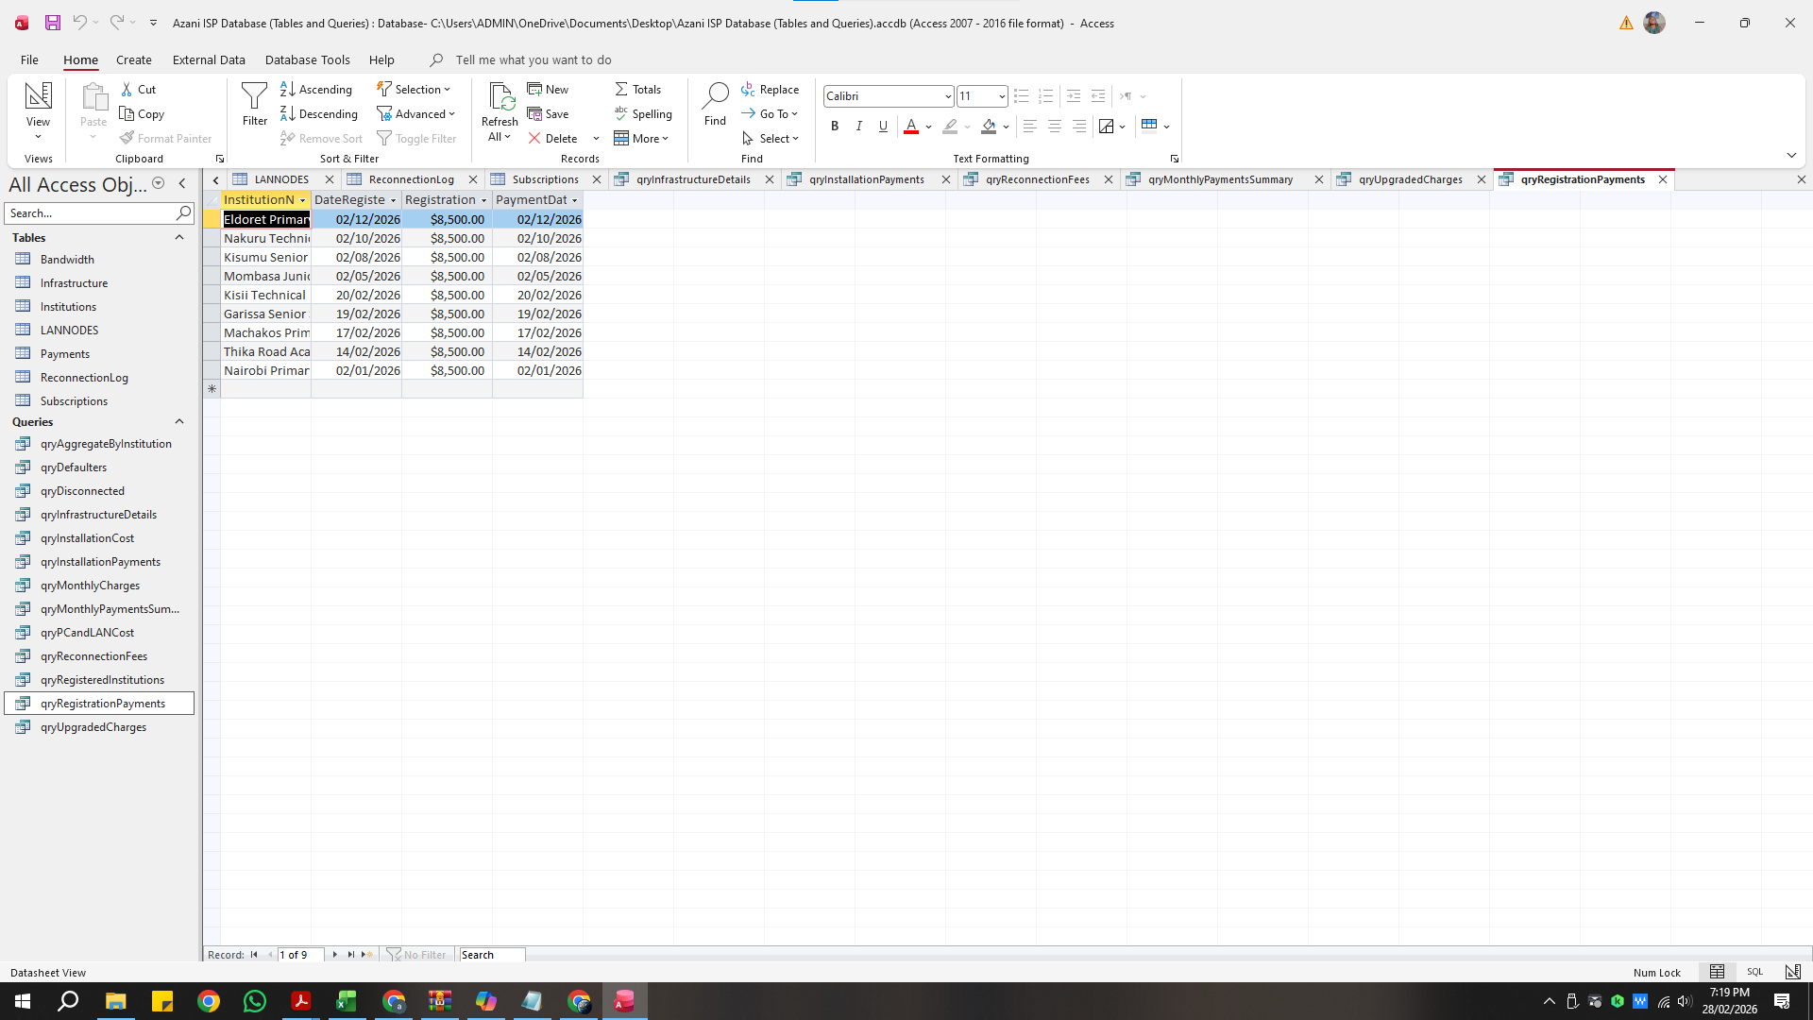The image size is (1813, 1020).
Task: Collapse the Tables group in navigation pane
Action: click(179, 238)
